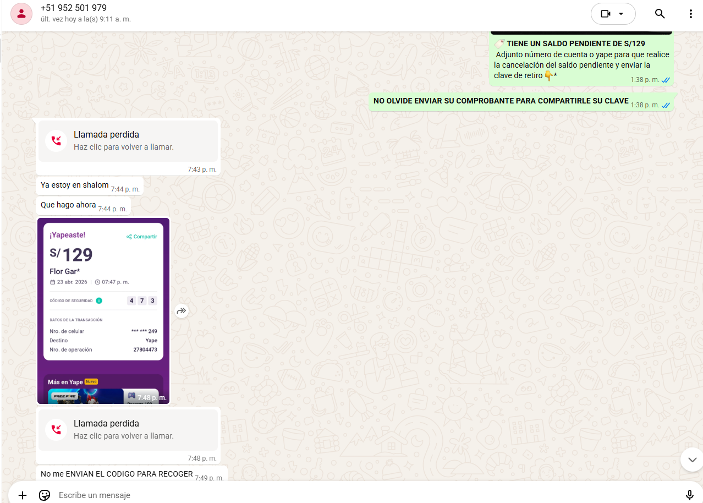Image resolution: width=703 pixels, height=503 pixels.
Task: Open the contact profile avatar
Action: 21,14
